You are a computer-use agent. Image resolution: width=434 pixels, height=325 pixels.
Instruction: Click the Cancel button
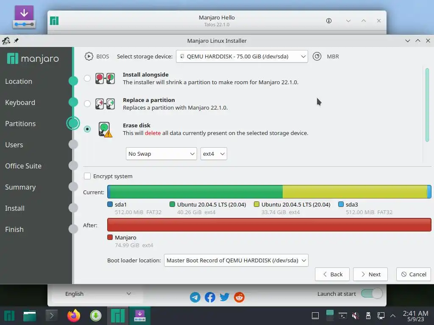pyautogui.click(x=414, y=274)
